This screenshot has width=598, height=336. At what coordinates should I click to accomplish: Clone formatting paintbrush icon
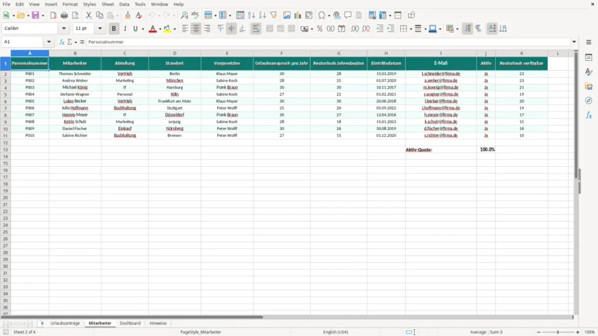(128, 15)
